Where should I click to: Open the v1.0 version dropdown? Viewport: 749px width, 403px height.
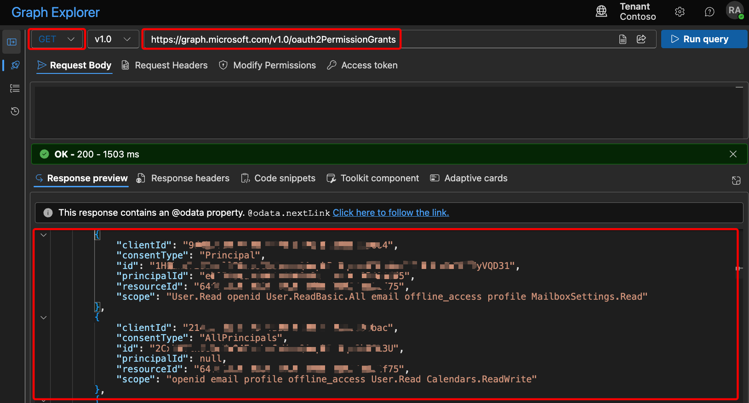pyautogui.click(x=113, y=39)
